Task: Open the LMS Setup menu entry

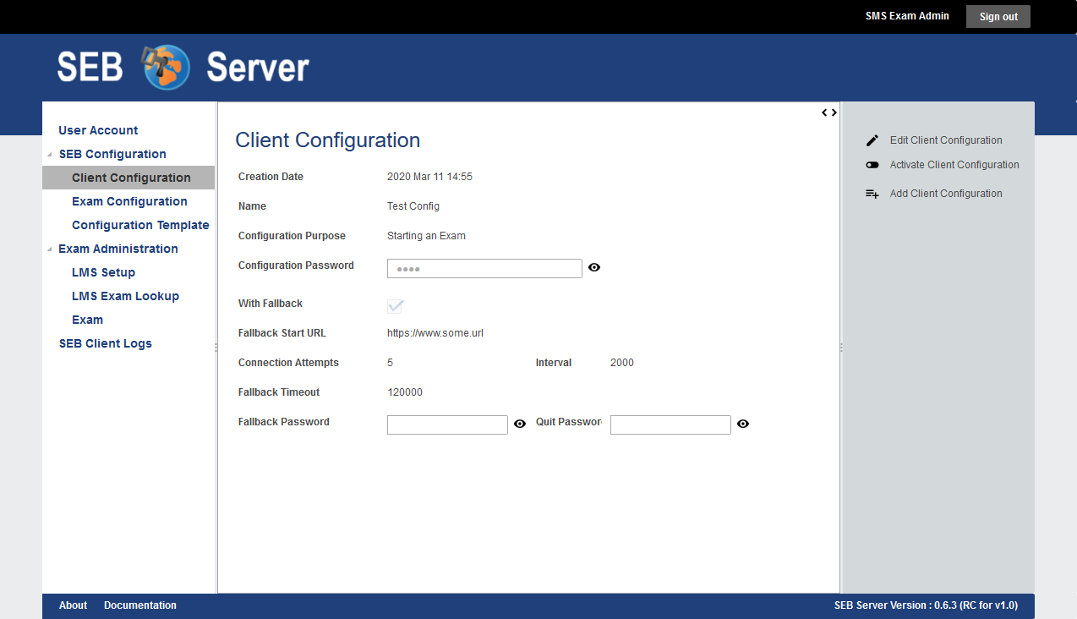Action: pos(103,272)
